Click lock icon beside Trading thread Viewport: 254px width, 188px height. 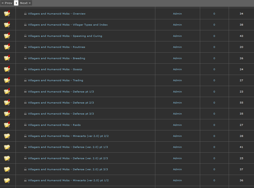(26, 80)
